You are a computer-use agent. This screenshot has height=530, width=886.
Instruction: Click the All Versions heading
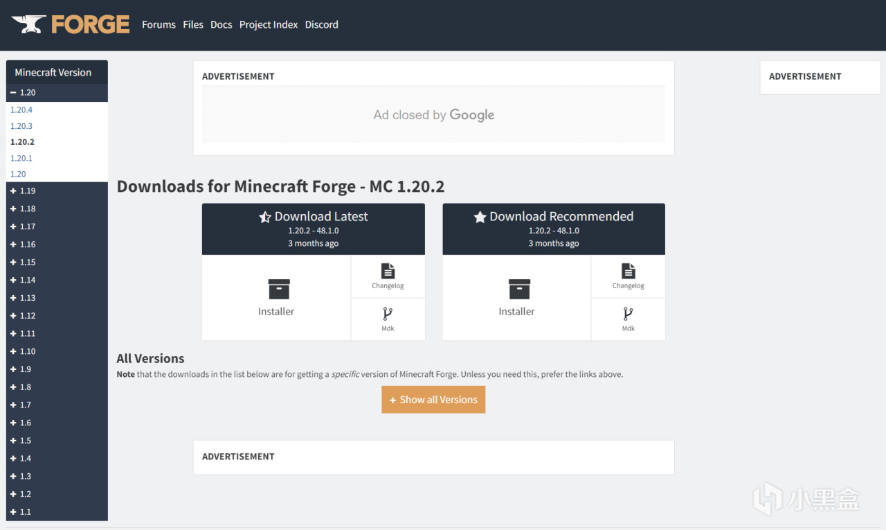[x=150, y=358]
